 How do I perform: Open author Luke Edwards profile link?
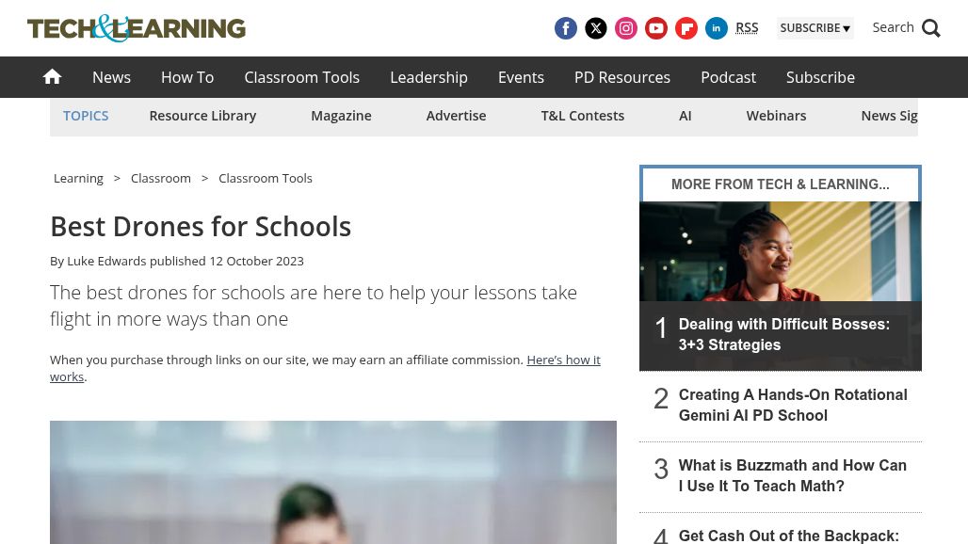pyautogui.click(x=106, y=261)
